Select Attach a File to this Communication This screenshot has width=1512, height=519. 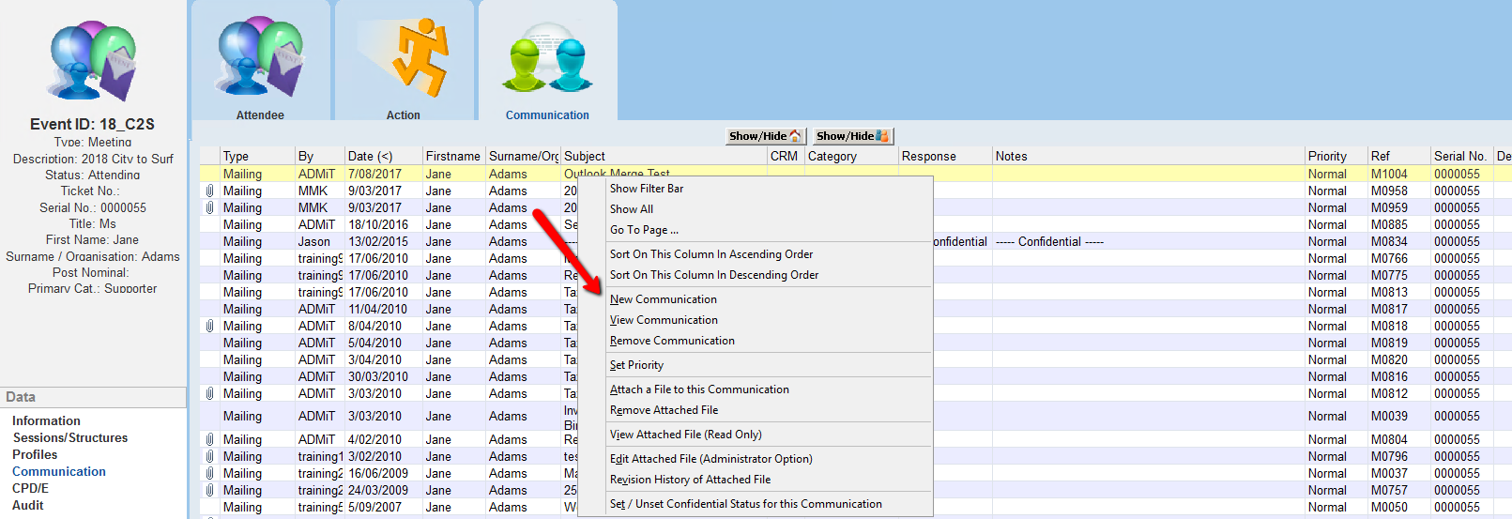(698, 389)
